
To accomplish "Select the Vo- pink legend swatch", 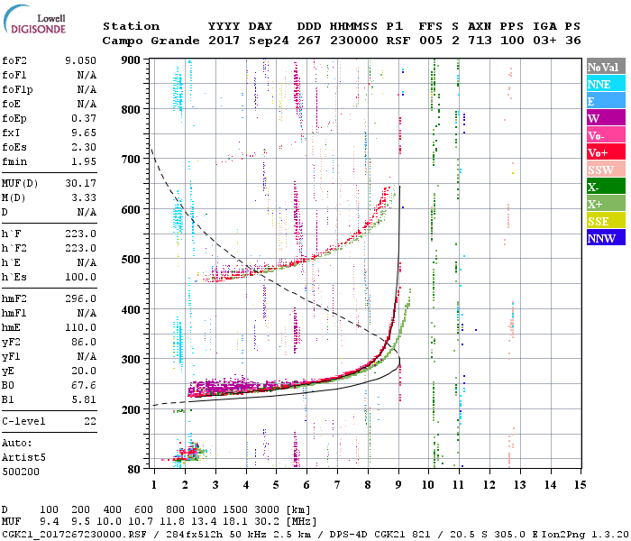I will 606,135.
